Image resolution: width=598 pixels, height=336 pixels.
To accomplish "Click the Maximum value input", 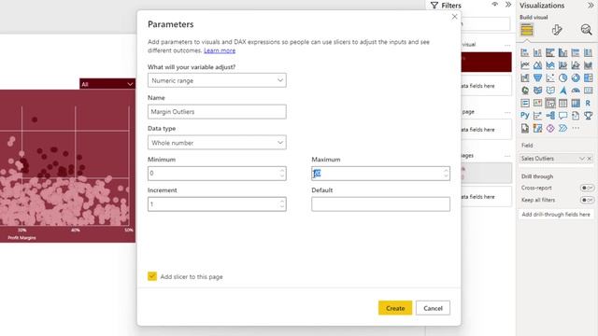I will (x=380, y=174).
